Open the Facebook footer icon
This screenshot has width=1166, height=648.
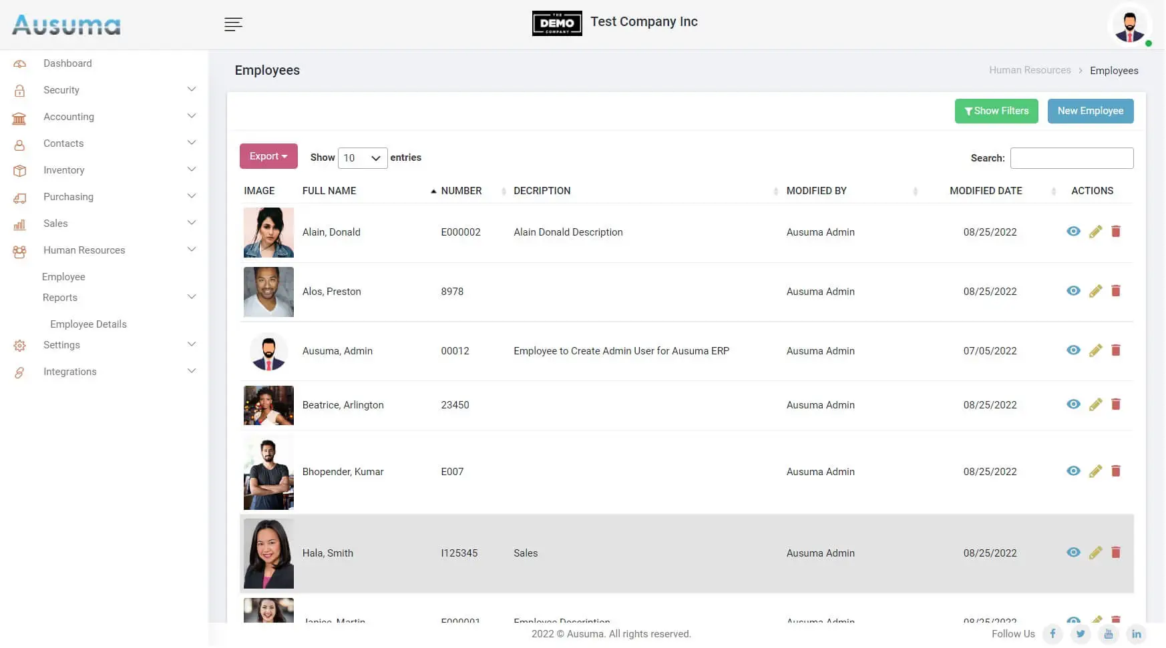[1052, 634]
